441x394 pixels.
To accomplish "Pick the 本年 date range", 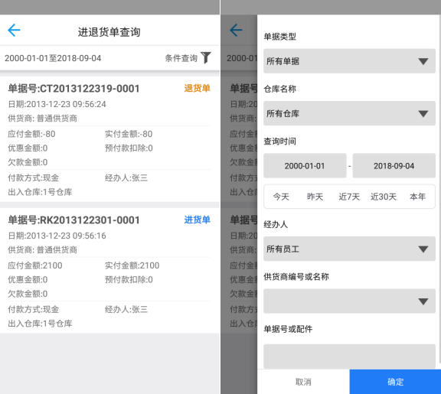I will [x=418, y=197].
